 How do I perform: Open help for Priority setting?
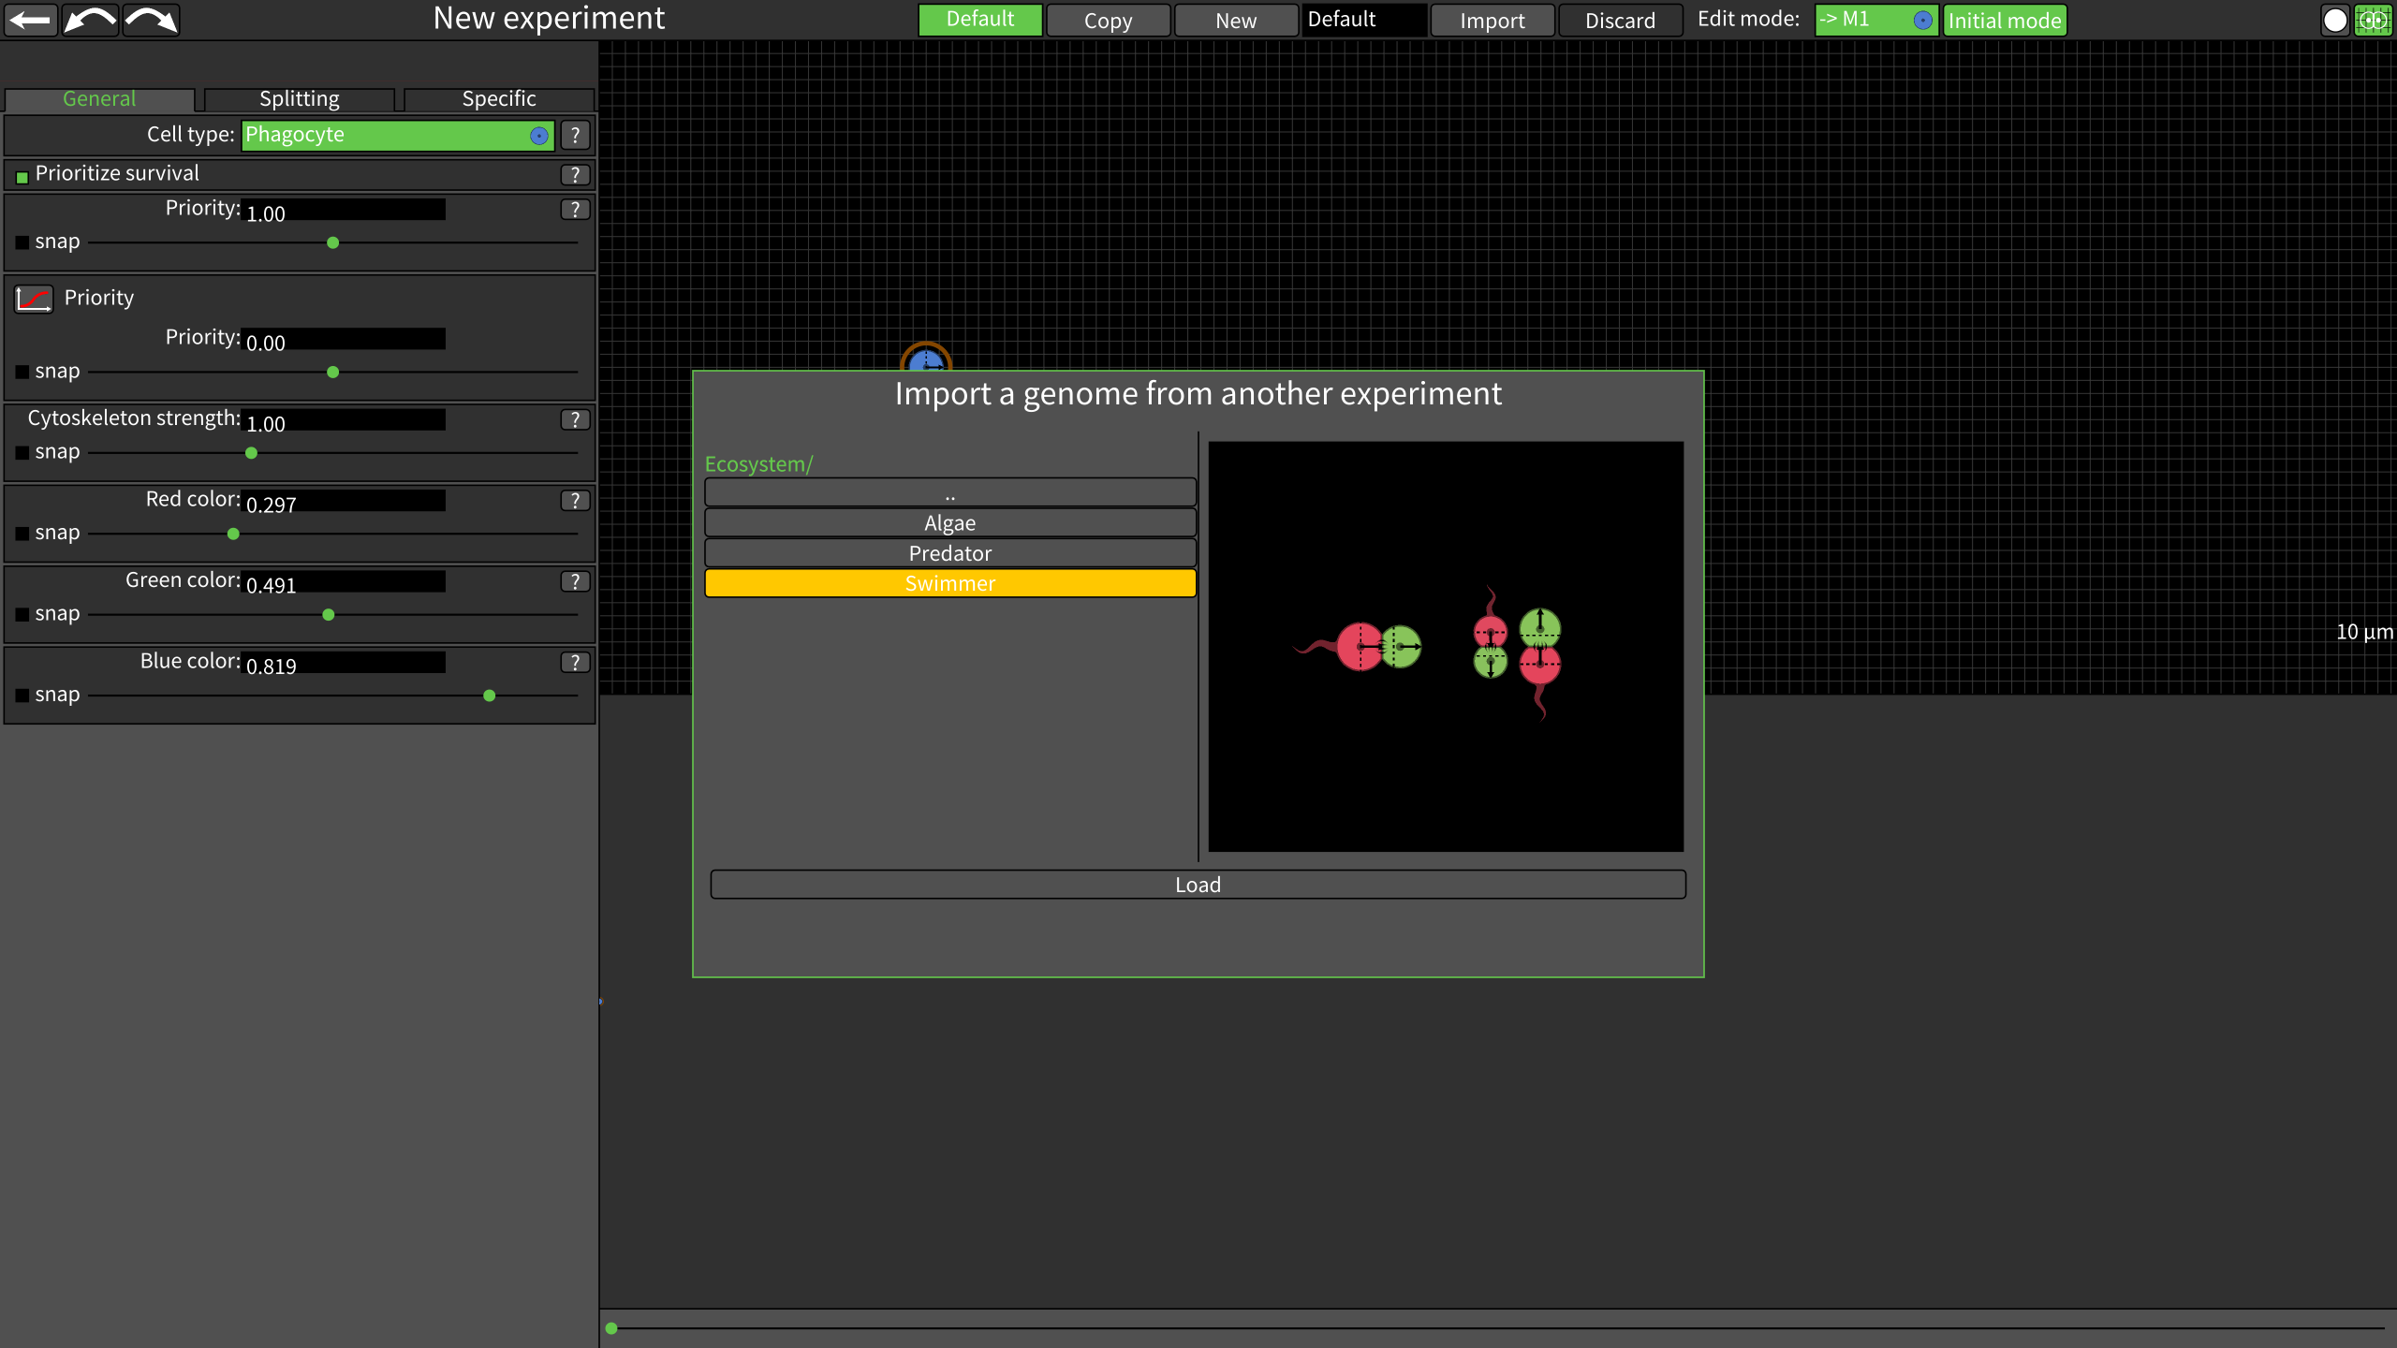pos(575,210)
